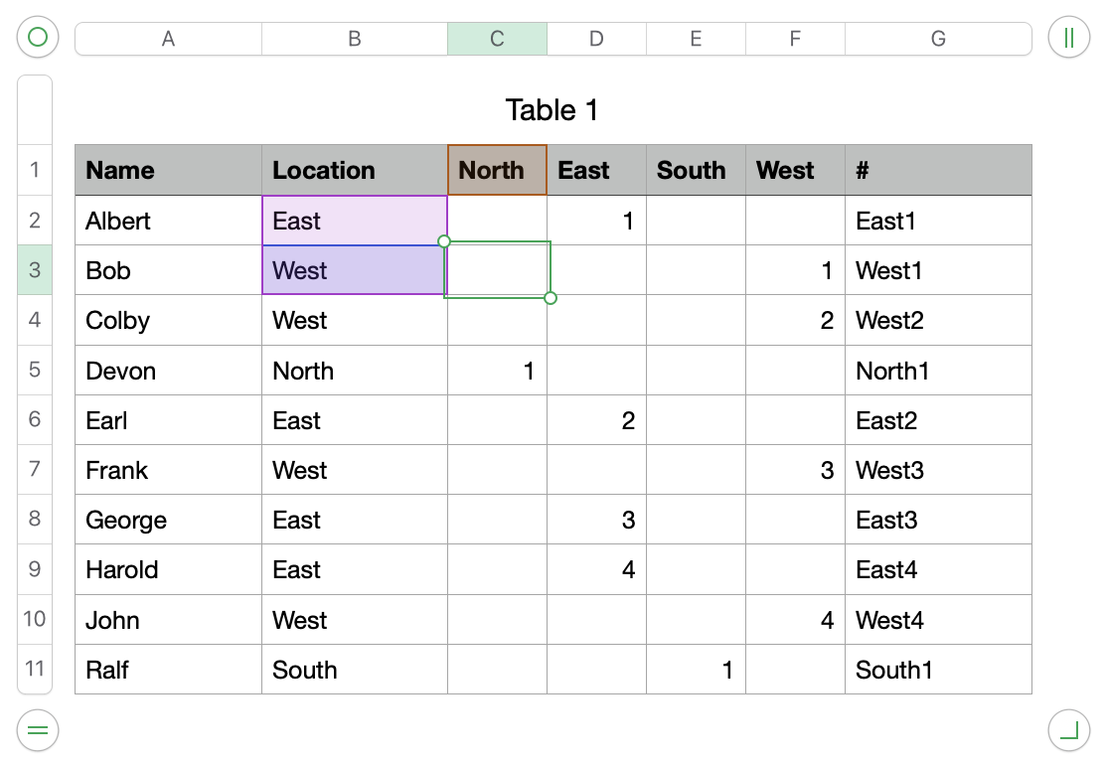Click the Table 1 title
1105x765 pixels.
pyautogui.click(x=552, y=110)
